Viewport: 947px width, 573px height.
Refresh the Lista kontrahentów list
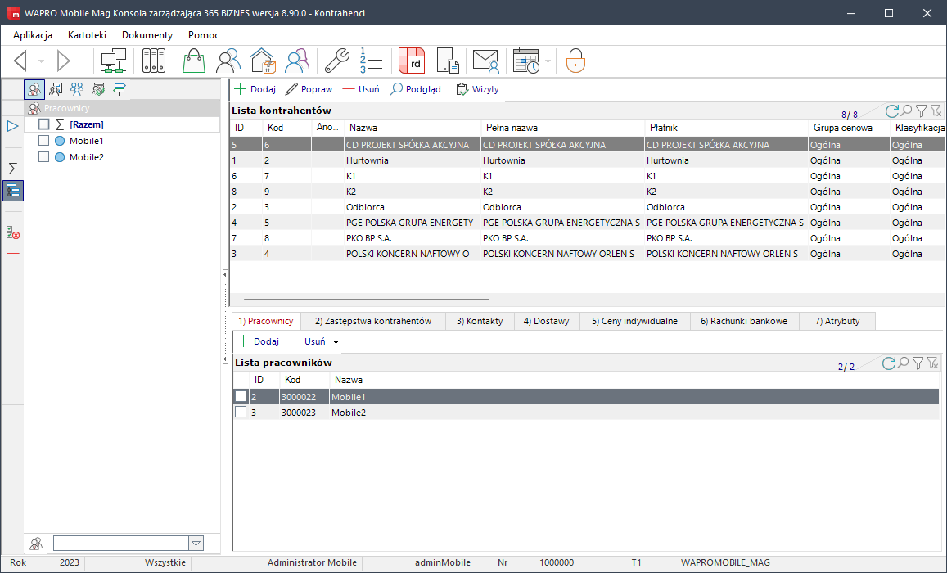point(891,111)
